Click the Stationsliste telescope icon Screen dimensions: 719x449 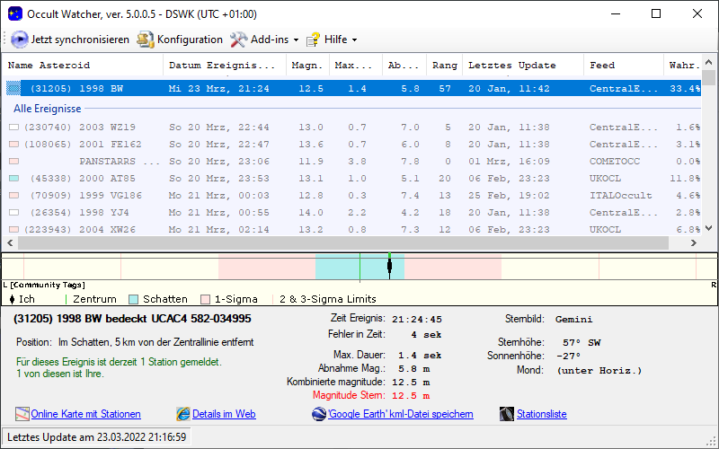tap(506, 414)
